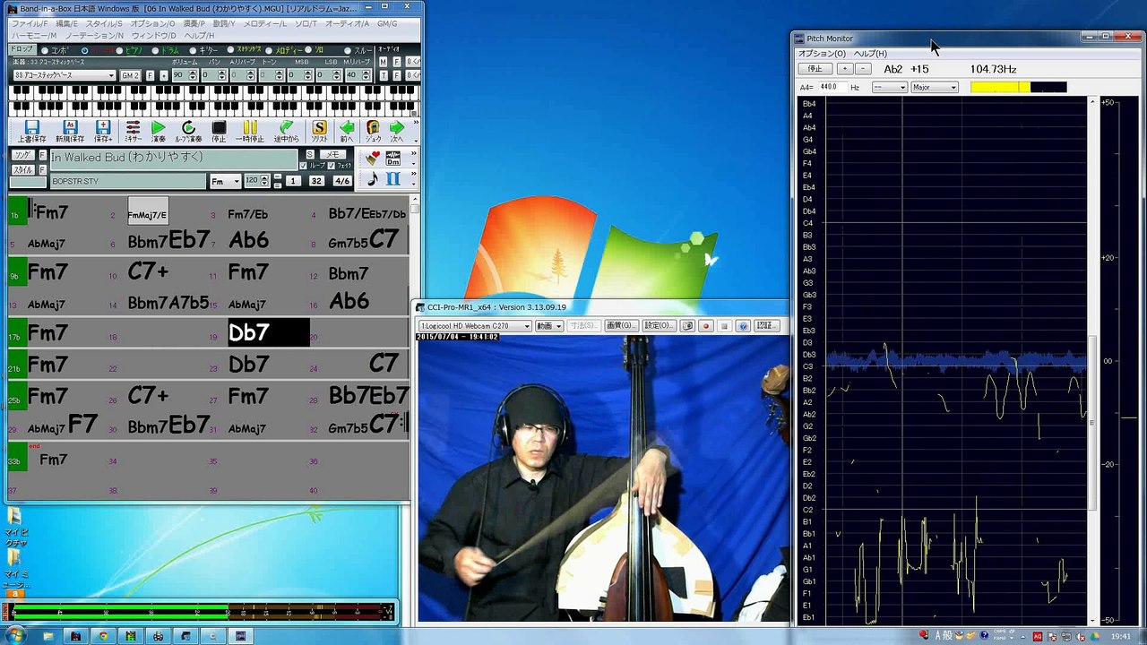Screen dimensions: 1147x645
Task: Click the Stop (停止) icon in Band-in-a-Box
Action: click(219, 129)
